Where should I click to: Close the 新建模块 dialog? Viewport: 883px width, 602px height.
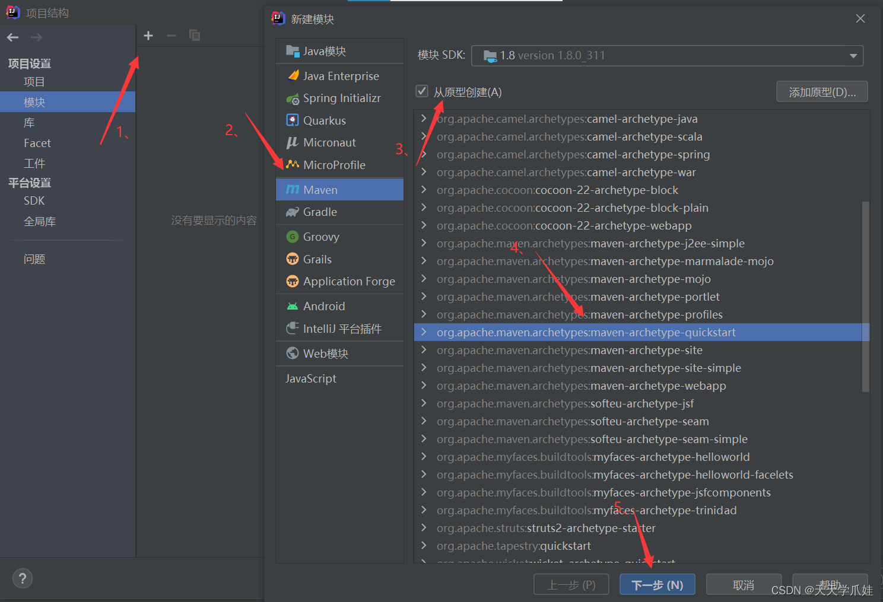point(860,19)
